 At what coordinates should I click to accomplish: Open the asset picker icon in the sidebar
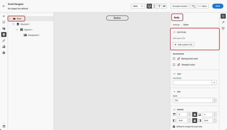(4, 47)
